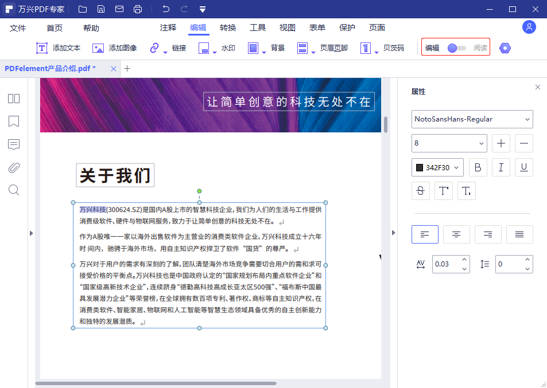
Task: Open the page thumbnails panel in sidebar
Action: point(13,98)
